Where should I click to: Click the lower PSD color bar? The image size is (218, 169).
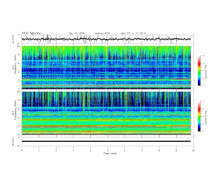pos(199,116)
